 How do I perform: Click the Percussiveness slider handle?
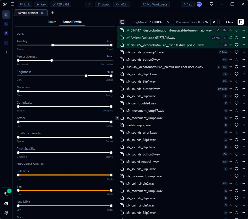[x=52, y=60]
